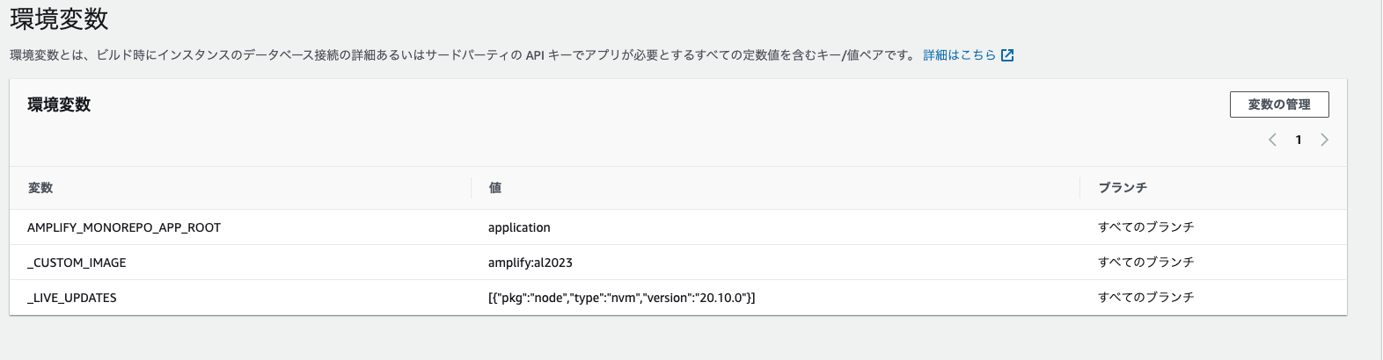Sort by the 変数 column header
1383x360 pixels.
pos(40,188)
